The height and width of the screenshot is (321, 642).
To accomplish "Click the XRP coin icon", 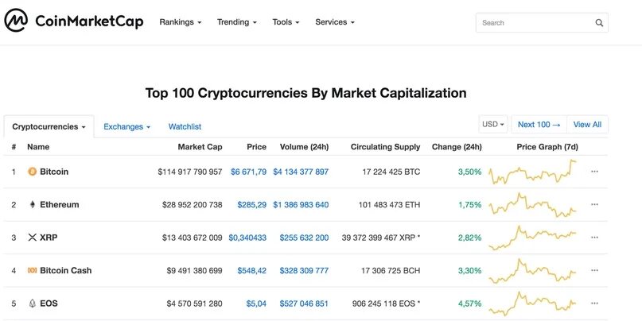I will coord(33,238).
